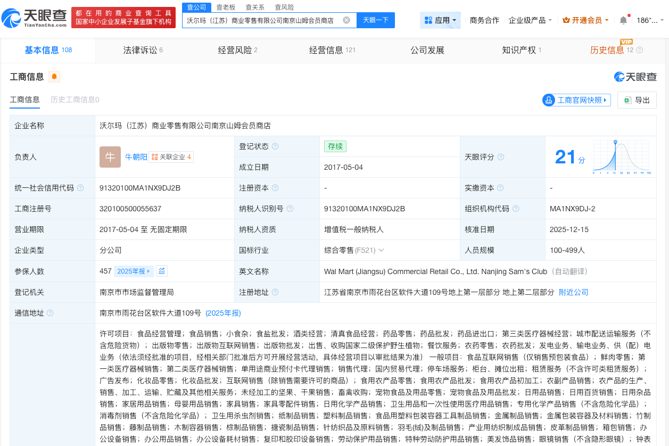Open 2025年报 tag beside 参保人数
Screen dimensions: 669x446
point(134,271)
